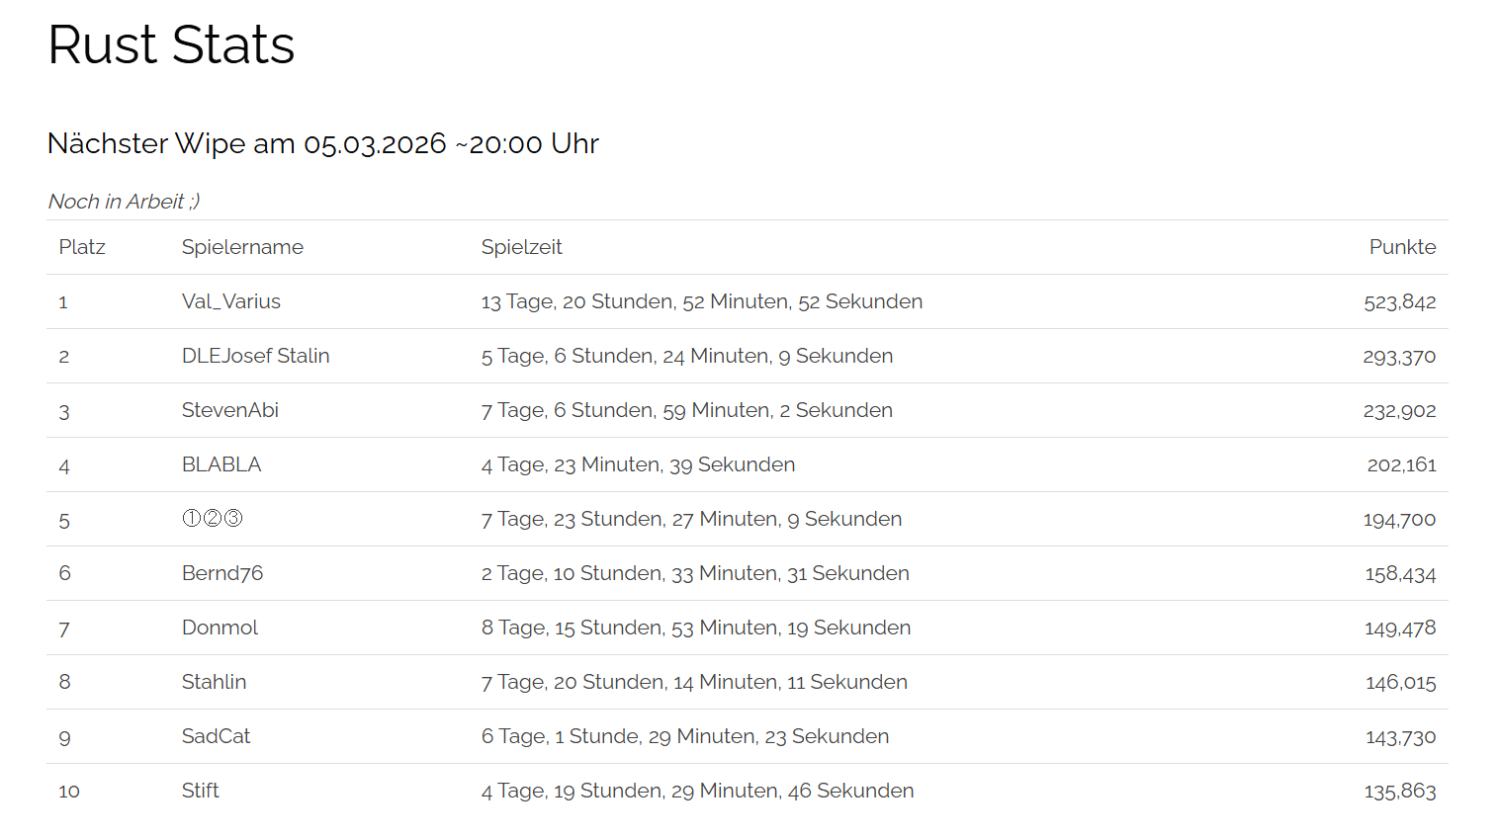The height and width of the screenshot is (839, 1499).
Task: Click the 'Noch in Arbeit' note
Action: (x=124, y=202)
